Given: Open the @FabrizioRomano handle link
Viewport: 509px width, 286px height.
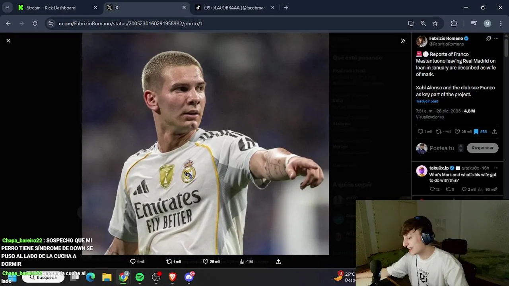Looking at the screenshot, I should pyautogui.click(x=447, y=44).
